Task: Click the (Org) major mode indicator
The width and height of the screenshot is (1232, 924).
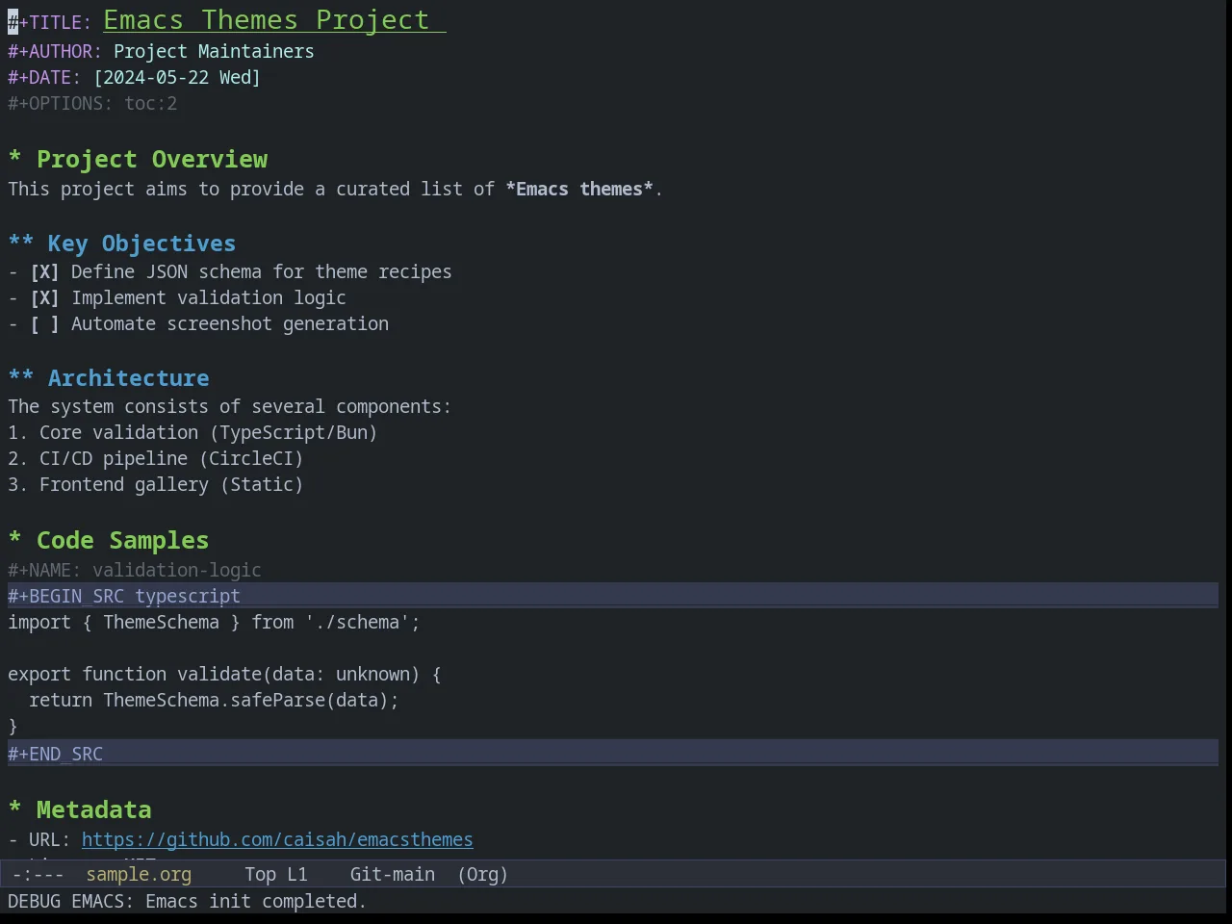Action: point(482,874)
